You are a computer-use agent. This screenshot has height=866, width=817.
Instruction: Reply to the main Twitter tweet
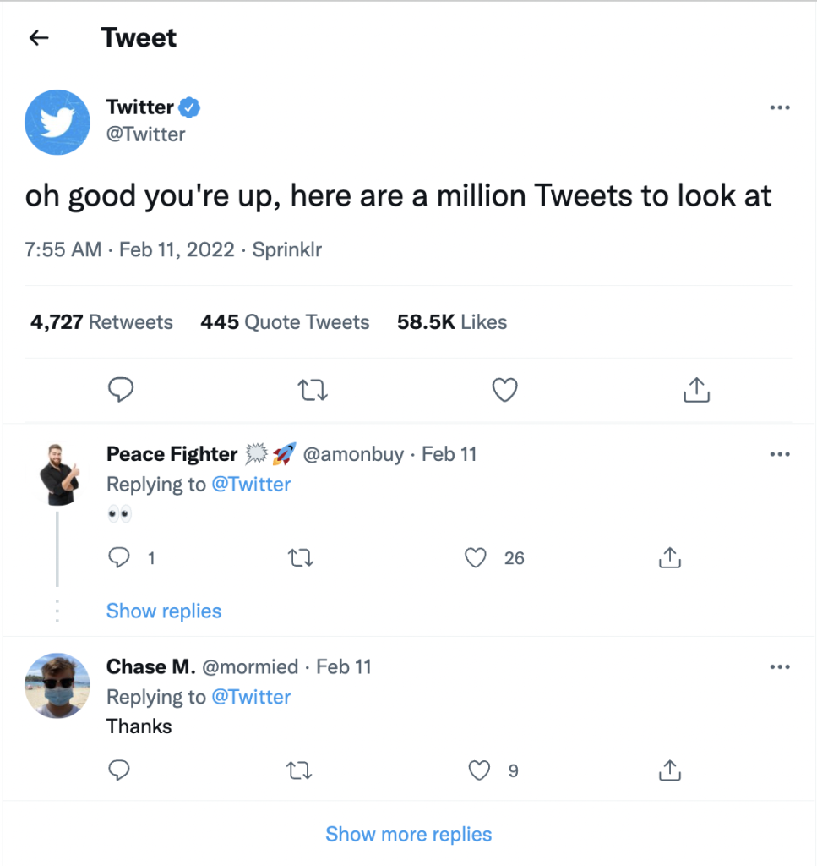[122, 390]
